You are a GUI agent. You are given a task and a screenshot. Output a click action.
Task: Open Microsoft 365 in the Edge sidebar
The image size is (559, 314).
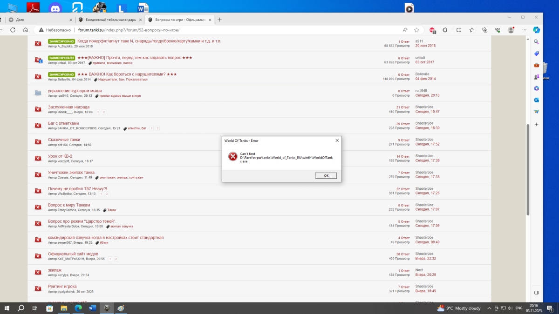[537, 88]
